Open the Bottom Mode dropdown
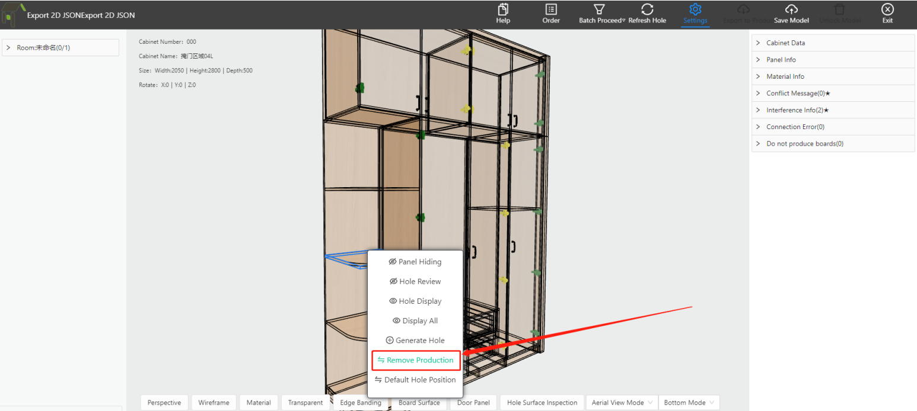 pyautogui.click(x=689, y=403)
